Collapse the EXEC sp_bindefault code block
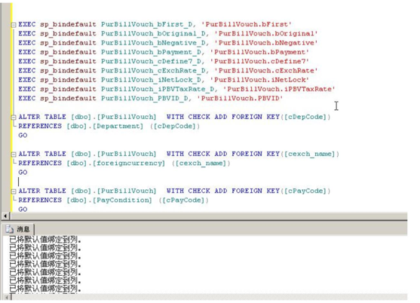 coord(14,25)
